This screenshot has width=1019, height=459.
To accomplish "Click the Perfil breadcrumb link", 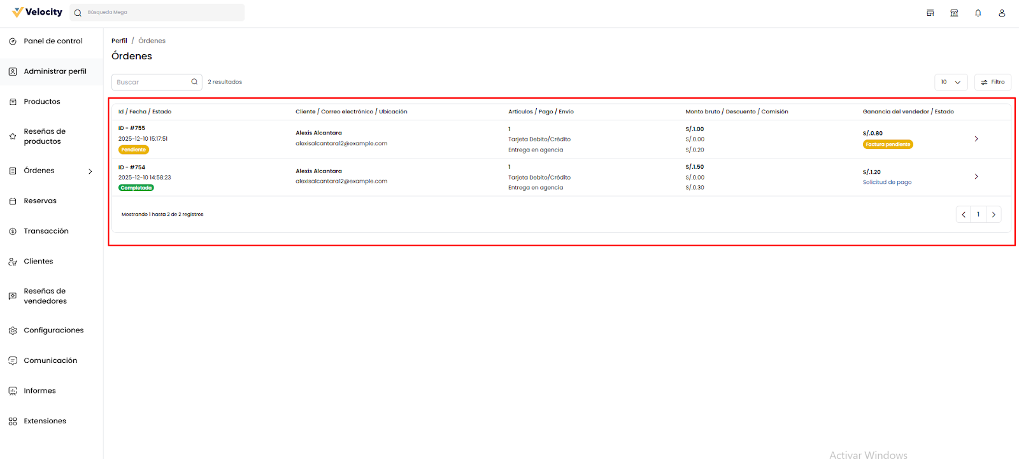I will click(x=119, y=41).
